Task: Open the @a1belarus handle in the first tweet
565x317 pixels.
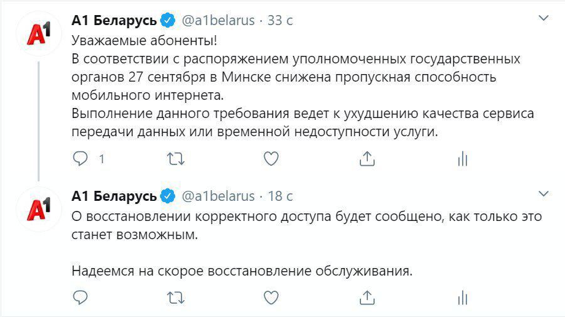Action: tap(218, 21)
